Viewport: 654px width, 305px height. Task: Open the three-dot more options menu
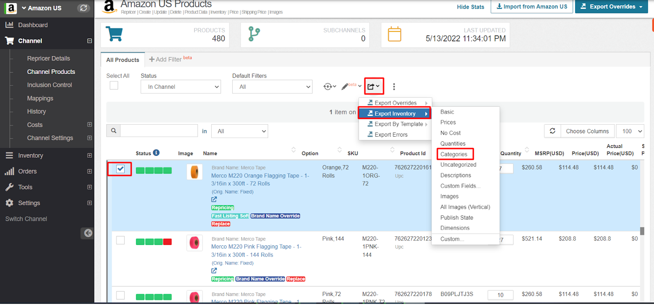click(394, 87)
